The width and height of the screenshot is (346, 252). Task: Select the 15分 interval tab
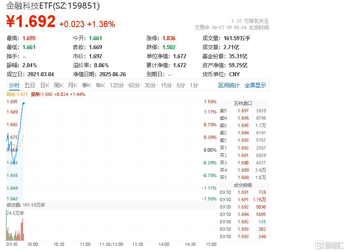[166, 85]
